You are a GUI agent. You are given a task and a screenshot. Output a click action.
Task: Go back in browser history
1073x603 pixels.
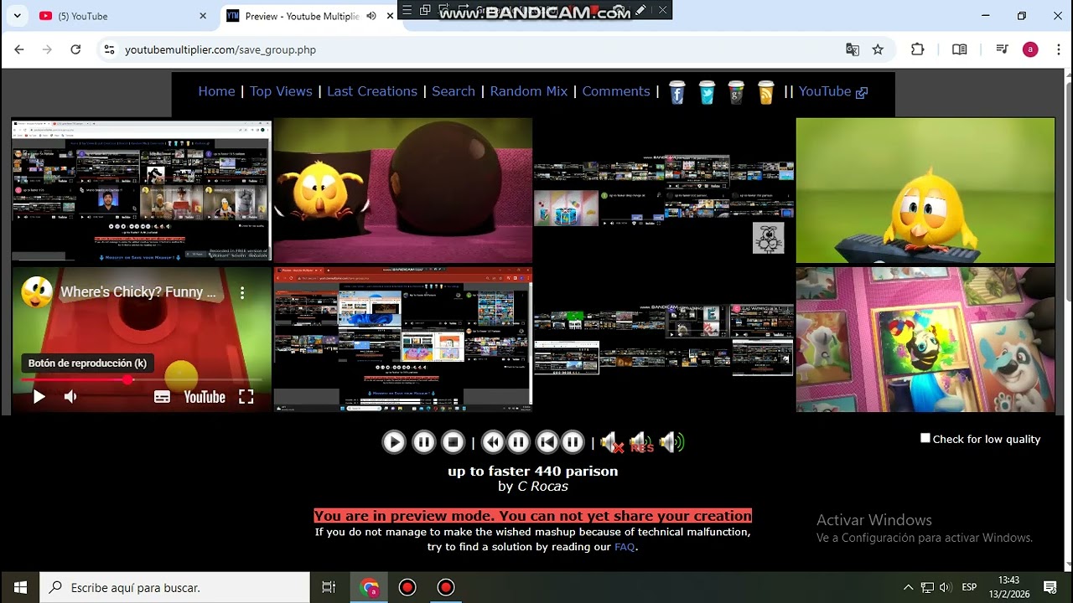(19, 49)
